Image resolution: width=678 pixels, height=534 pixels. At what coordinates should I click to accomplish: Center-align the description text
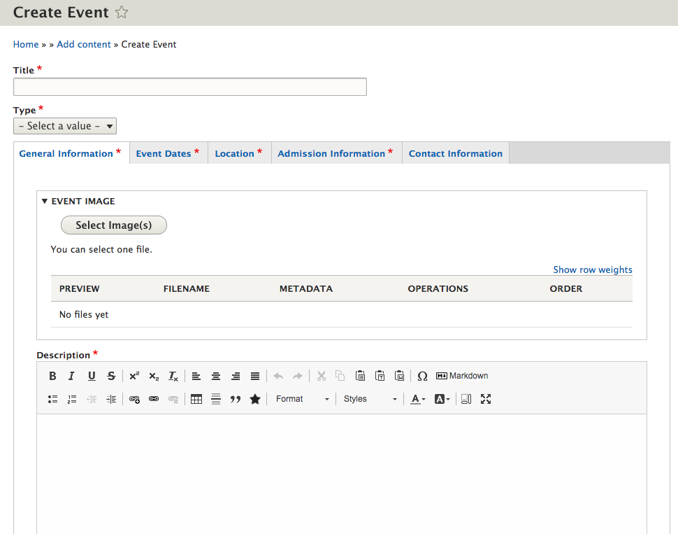pyautogui.click(x=216, y=376)
